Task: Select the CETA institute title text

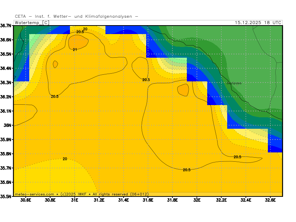Action: (x=77, y=16)
